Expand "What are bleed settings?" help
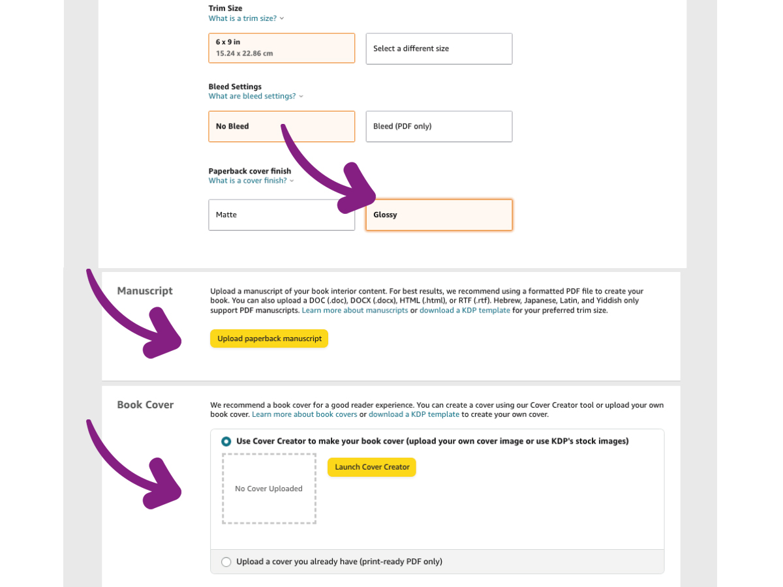The height and width of the screenshot is (587, 783). click(256, 96)
